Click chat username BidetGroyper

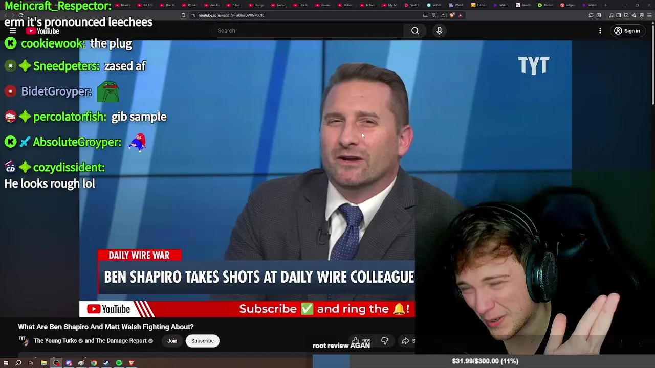coord(56,91)
